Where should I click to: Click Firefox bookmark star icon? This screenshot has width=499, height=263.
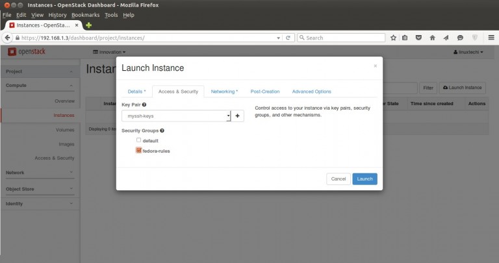point(393,38)
